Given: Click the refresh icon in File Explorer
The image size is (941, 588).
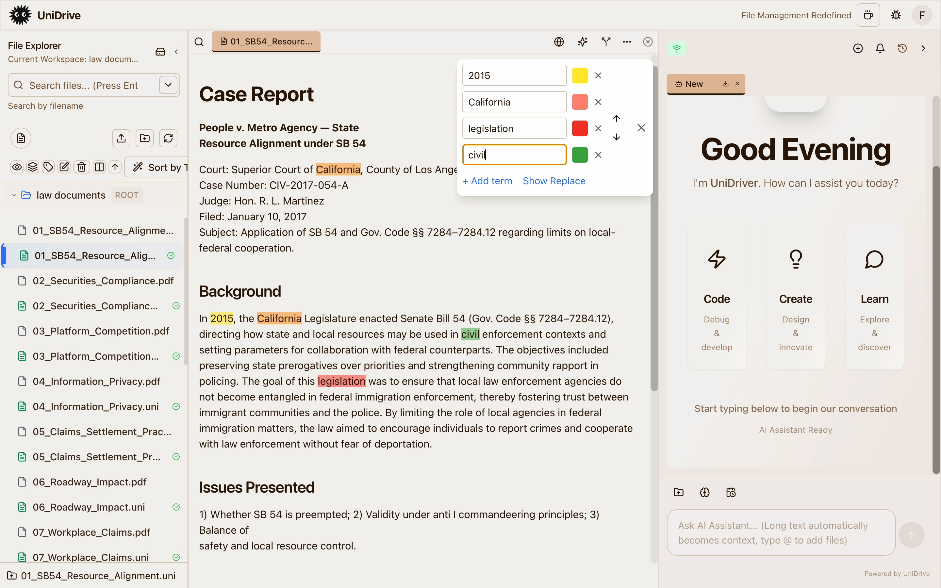Looking at the screenshot, I should 168,138.
